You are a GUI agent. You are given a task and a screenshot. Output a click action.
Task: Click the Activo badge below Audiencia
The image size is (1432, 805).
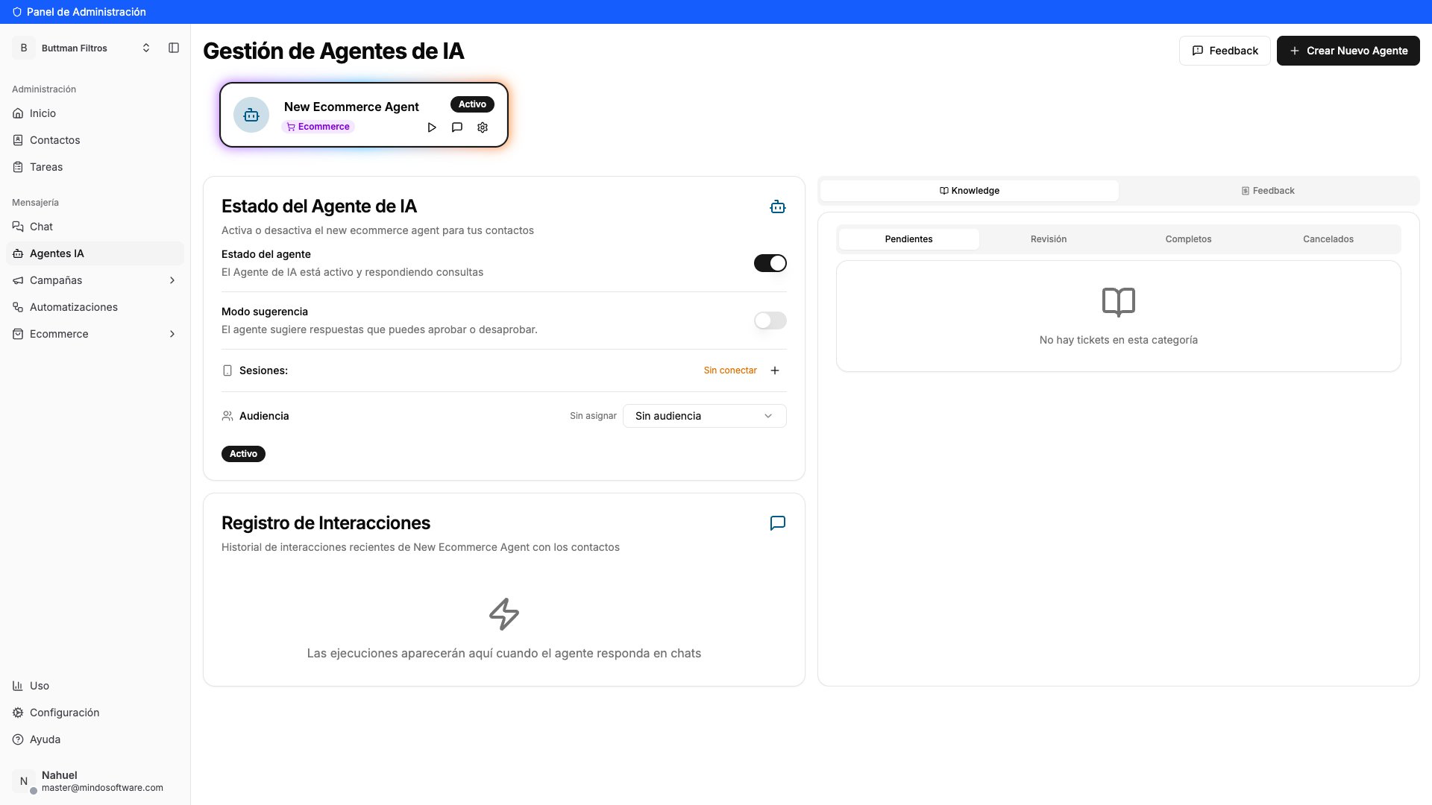(243, 454)
